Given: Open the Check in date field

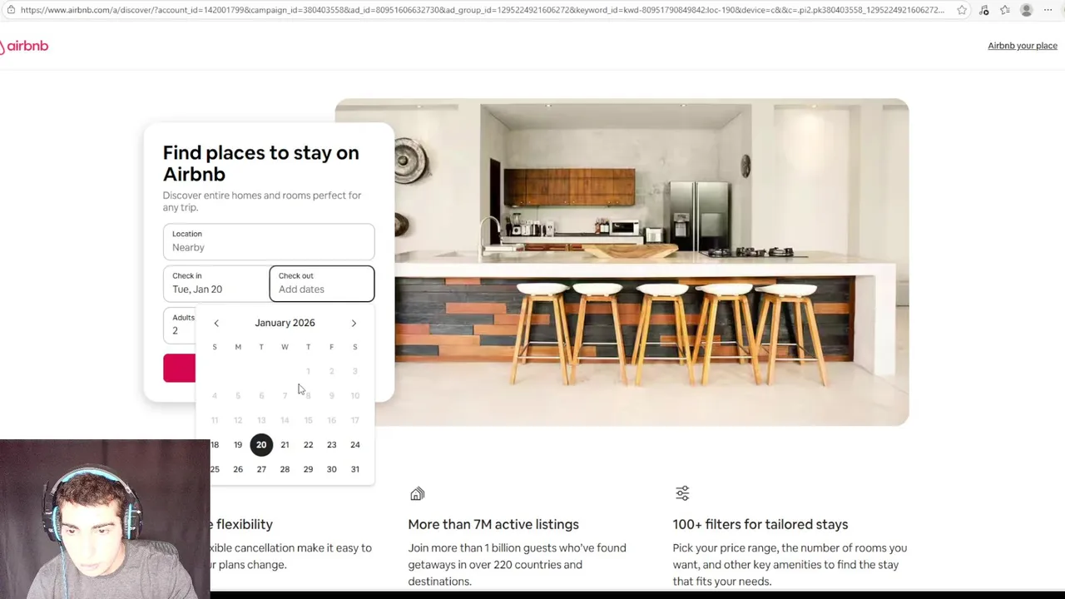Looking at the screenshot, I should pos(215,283).
